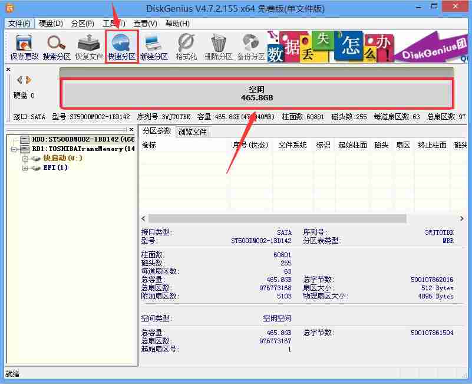Close the disk map panel with its x
The height and width of the screenshot is (384, 472).
click(8, 70)
